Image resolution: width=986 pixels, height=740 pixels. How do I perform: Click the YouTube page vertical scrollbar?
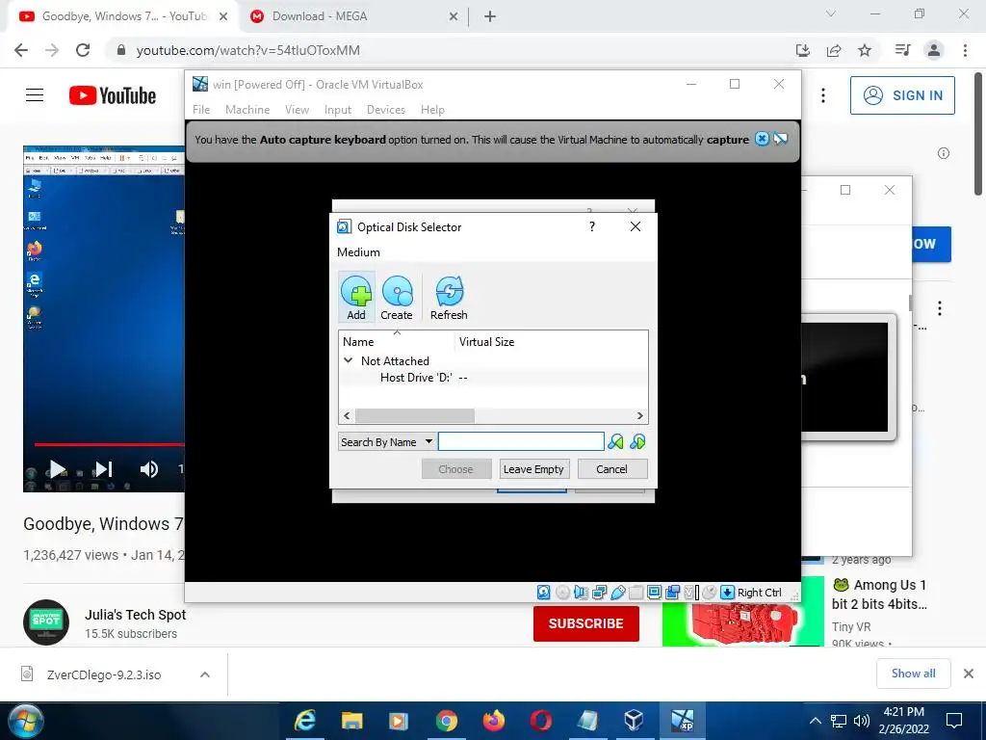pos(979,132)
